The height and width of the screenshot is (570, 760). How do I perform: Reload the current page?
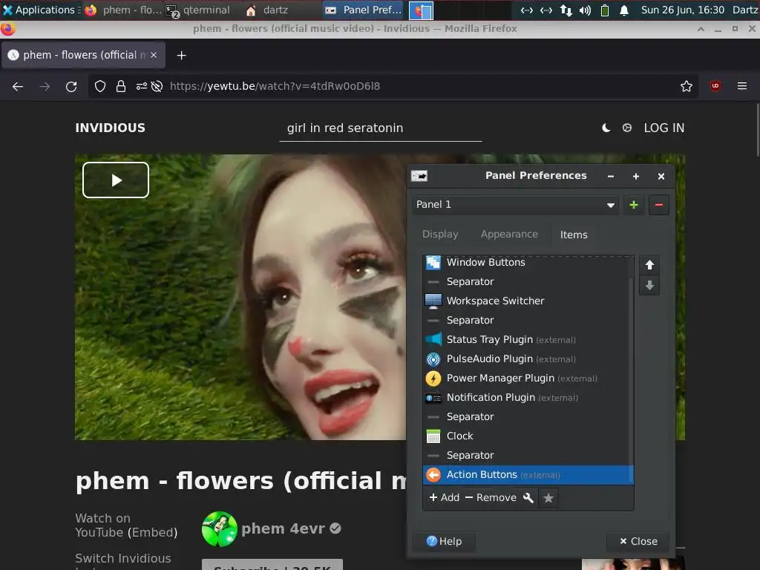pyautogui.click(x=71, y=86)
